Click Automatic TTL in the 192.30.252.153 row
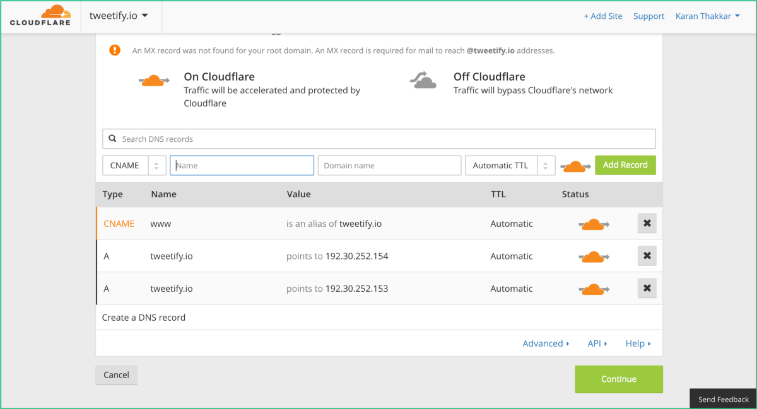 (x=512, y=289)
